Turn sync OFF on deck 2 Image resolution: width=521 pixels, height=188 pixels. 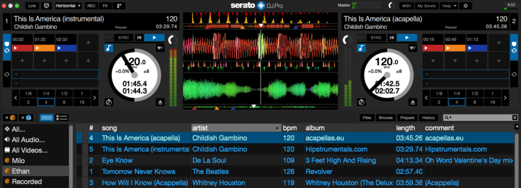(362, 38)
